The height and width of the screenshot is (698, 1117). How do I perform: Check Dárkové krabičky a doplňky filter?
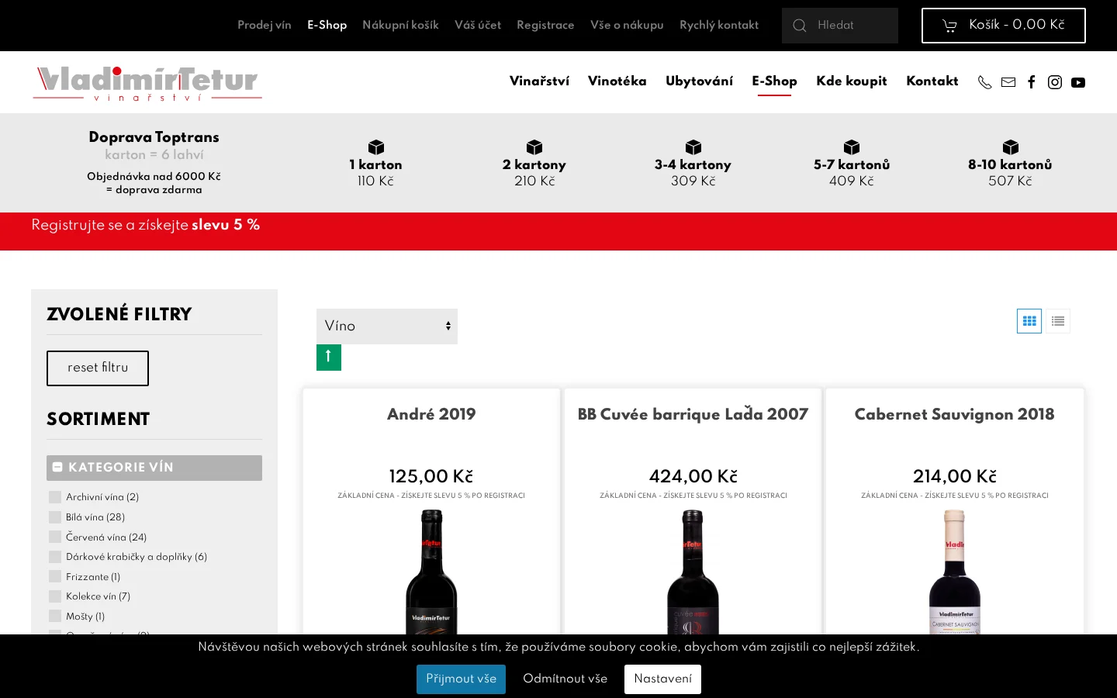[x=55, y=557]
